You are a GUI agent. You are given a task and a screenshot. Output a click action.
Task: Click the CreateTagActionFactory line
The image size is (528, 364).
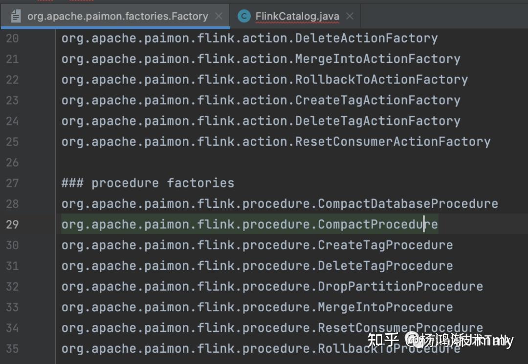pyautogui.click(x=261, y=101)
